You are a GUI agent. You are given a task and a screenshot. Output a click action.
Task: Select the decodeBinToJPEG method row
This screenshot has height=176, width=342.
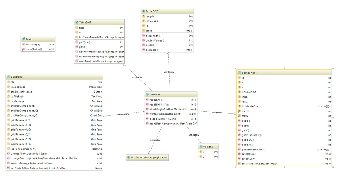(171, 119)
